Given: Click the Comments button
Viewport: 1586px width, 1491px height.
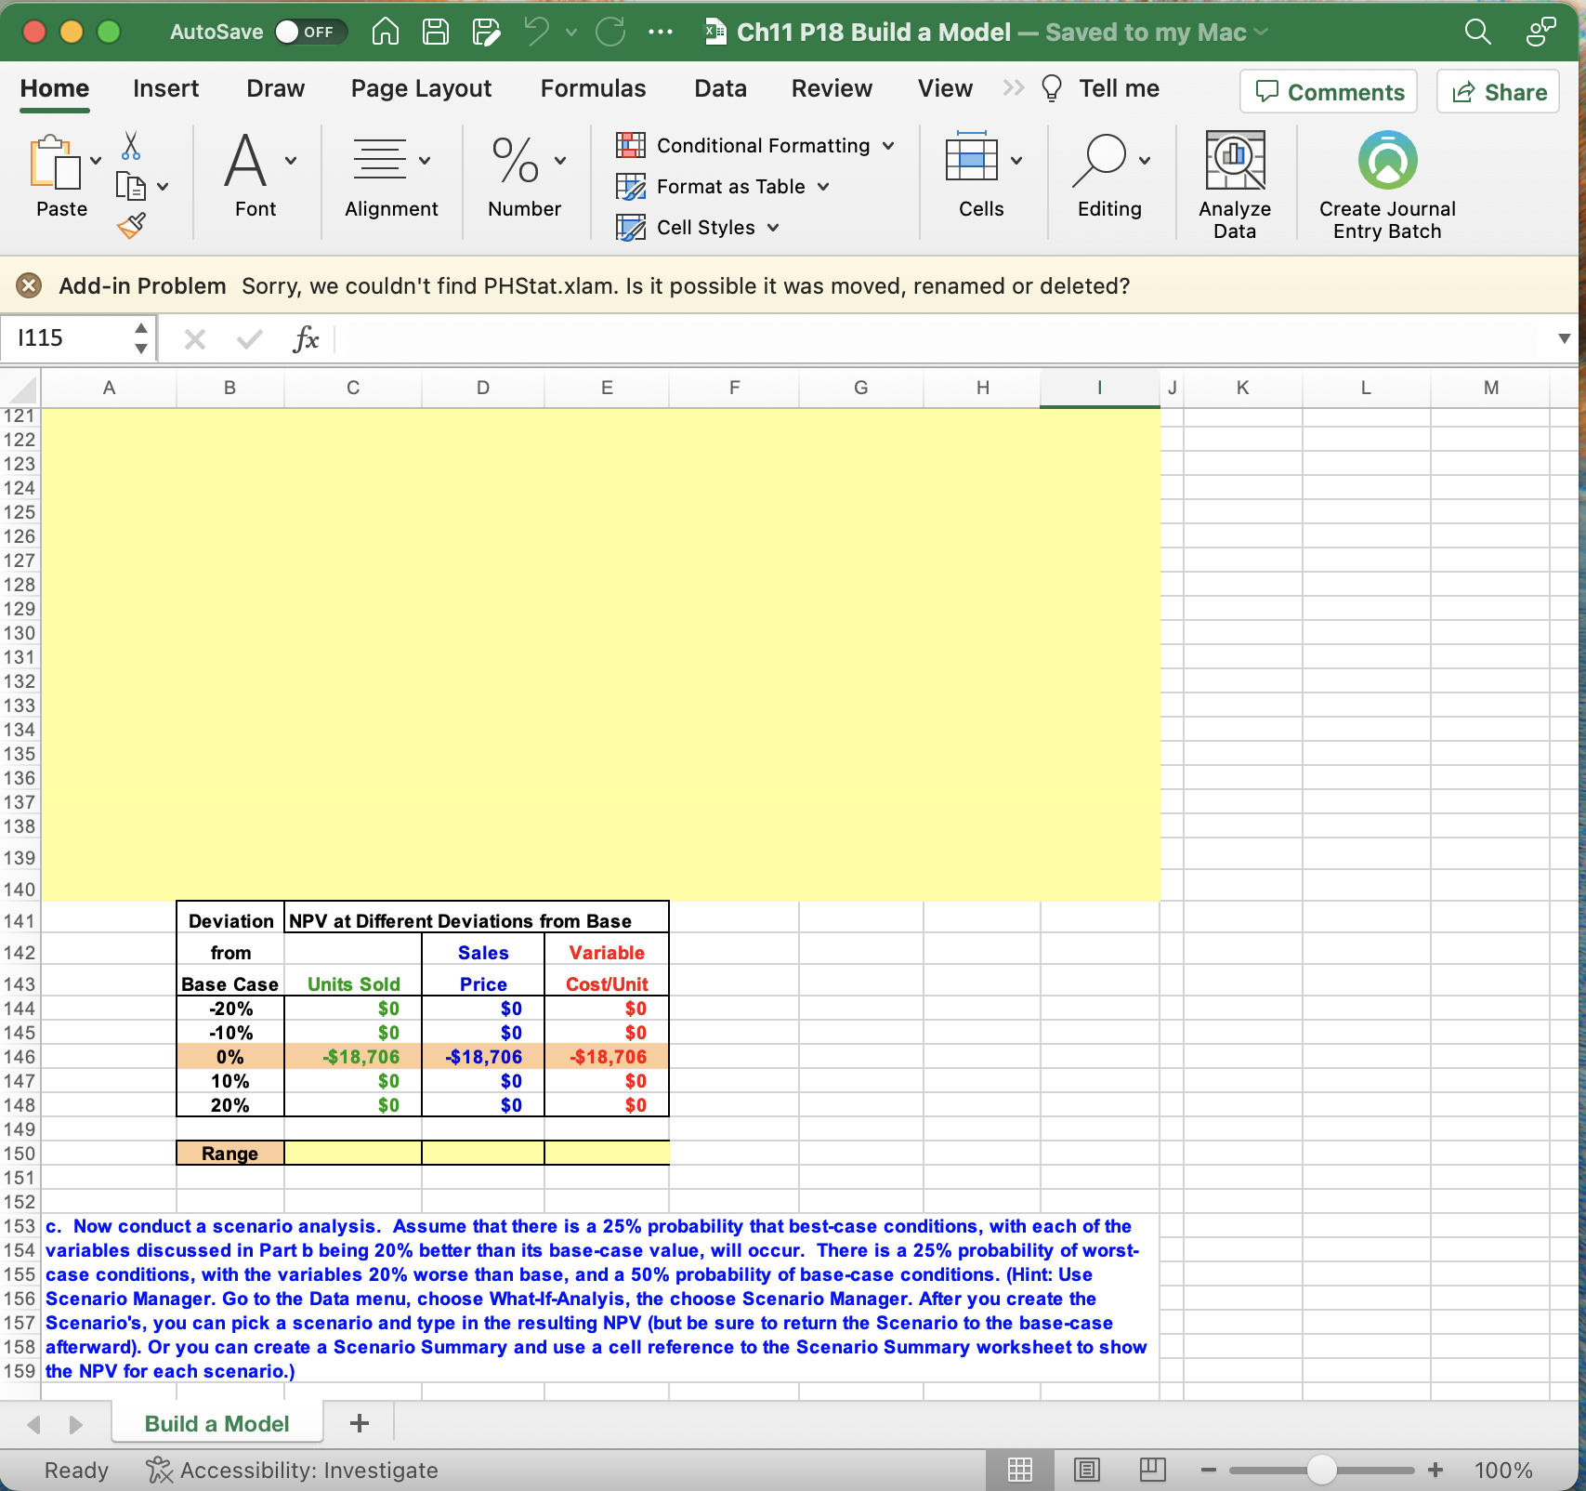Looking at the screenshot, I should click(1328, 91).
